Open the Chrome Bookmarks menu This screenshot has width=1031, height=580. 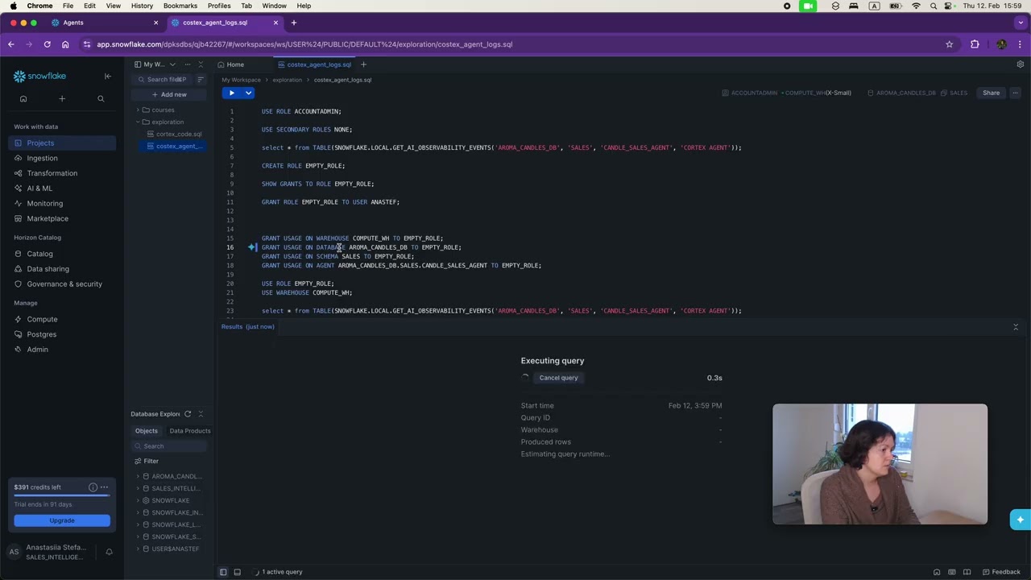pos(180,6)
